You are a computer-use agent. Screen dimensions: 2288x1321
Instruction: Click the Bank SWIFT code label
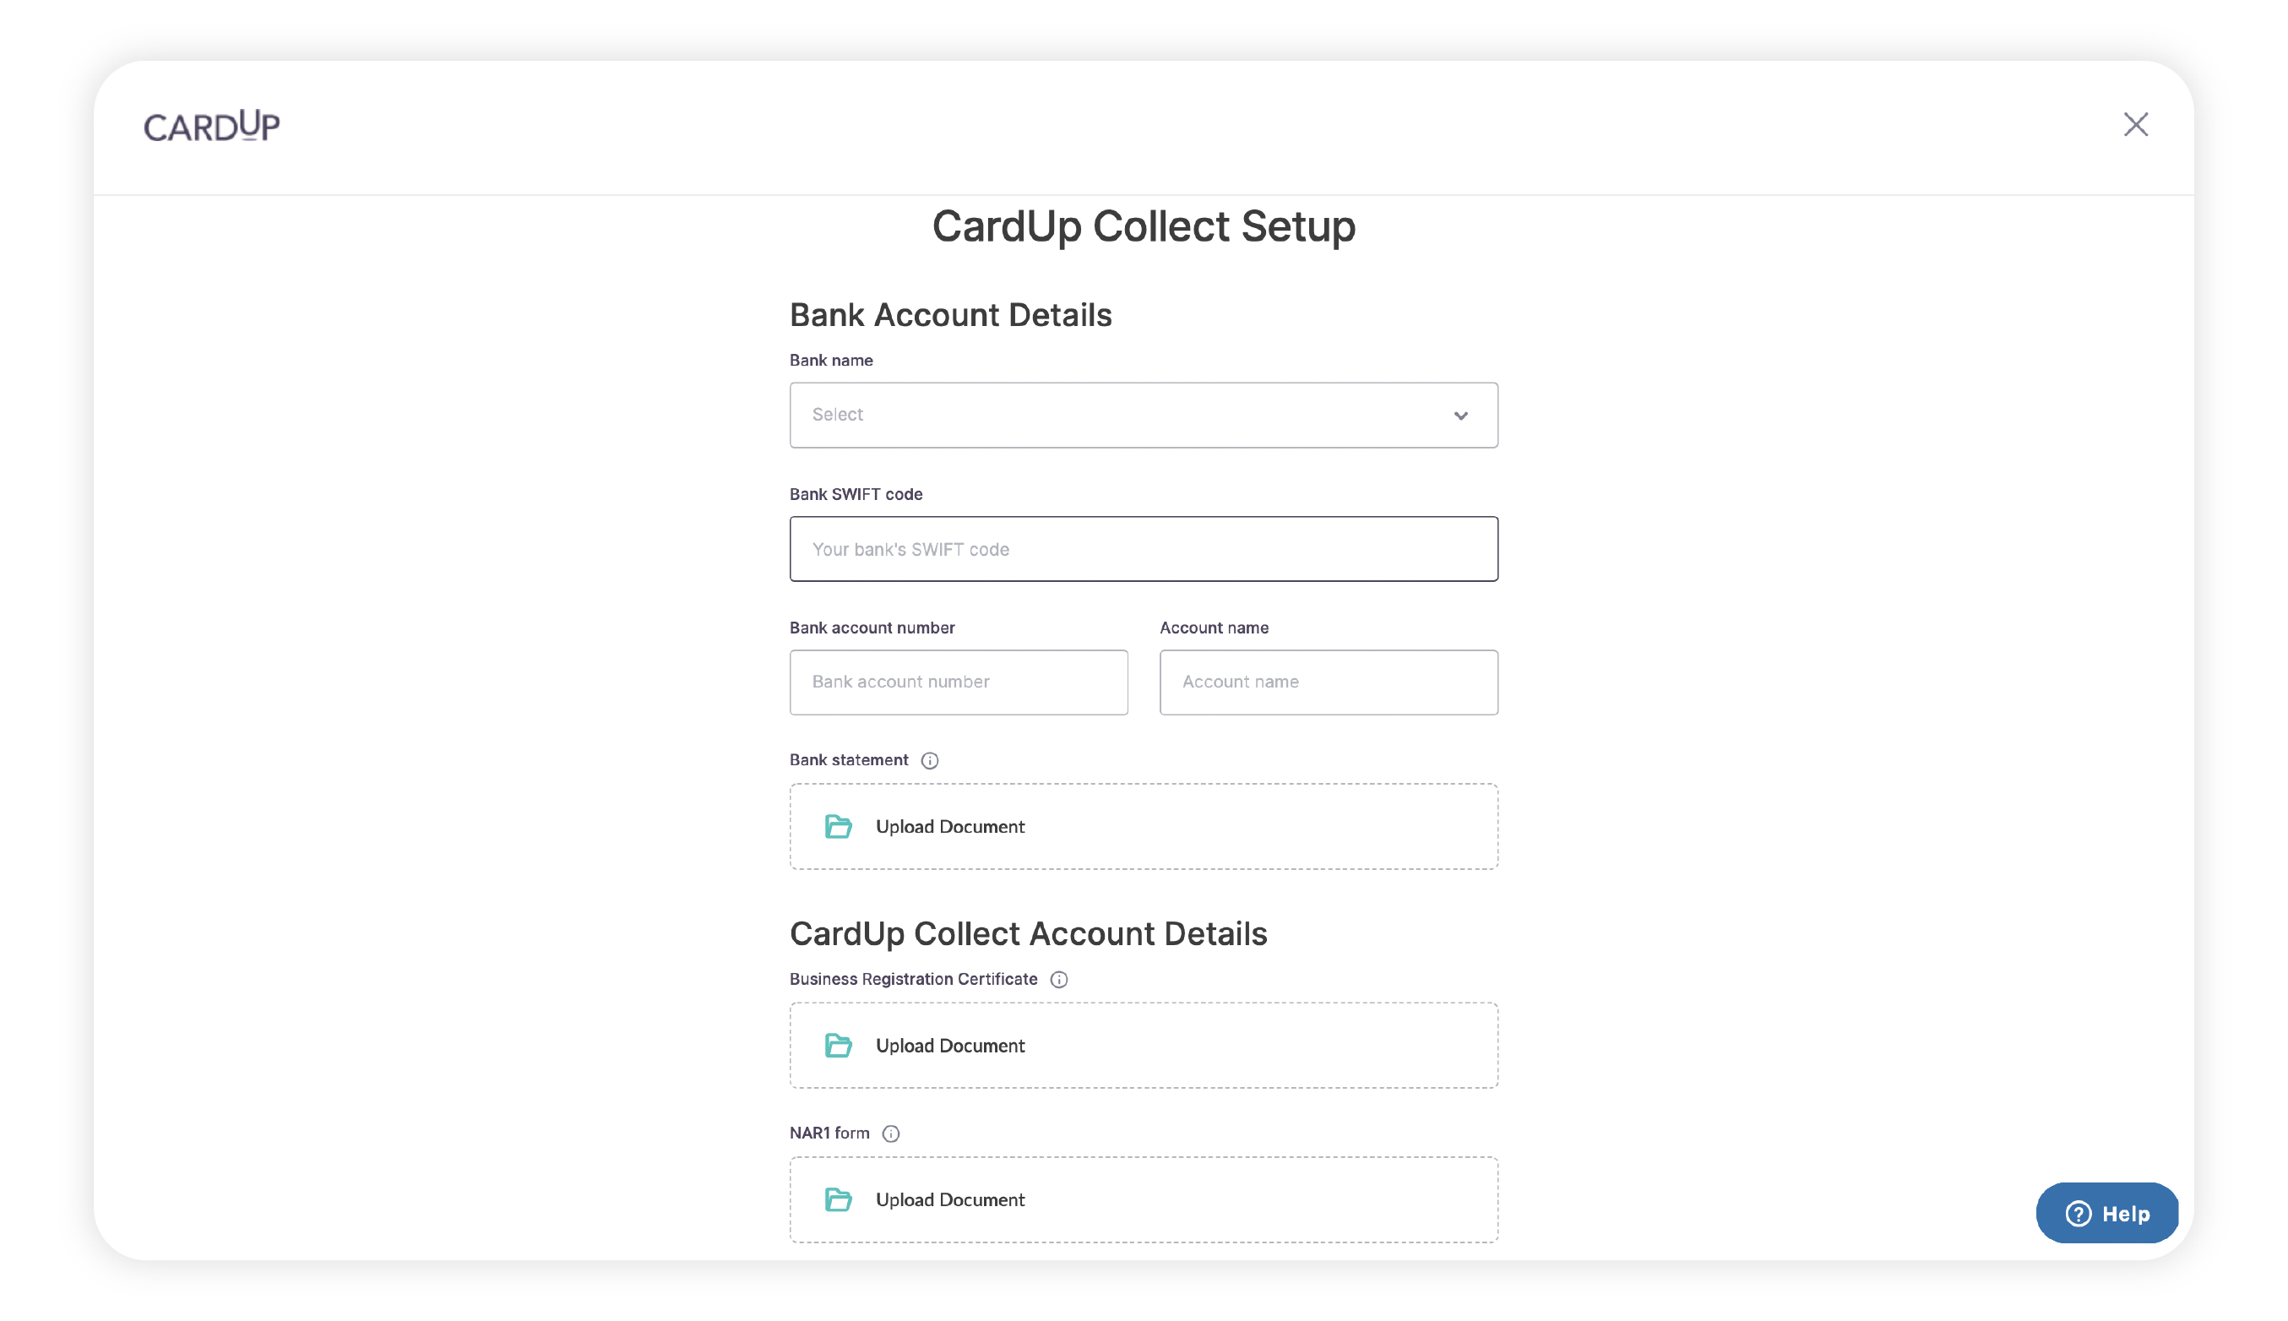pos(855,494)
